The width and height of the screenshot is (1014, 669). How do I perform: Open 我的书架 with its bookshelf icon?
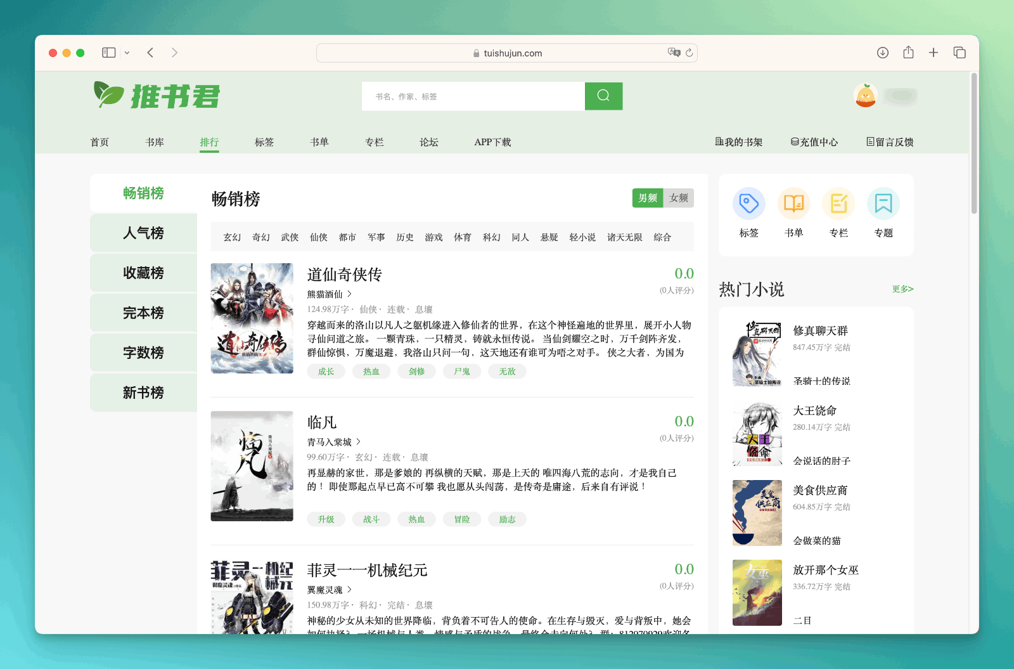(x=739, y=141)
